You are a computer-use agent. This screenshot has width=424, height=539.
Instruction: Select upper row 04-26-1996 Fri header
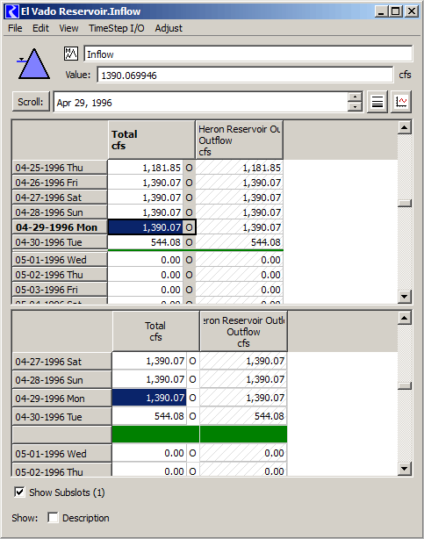tap(60, 183)
